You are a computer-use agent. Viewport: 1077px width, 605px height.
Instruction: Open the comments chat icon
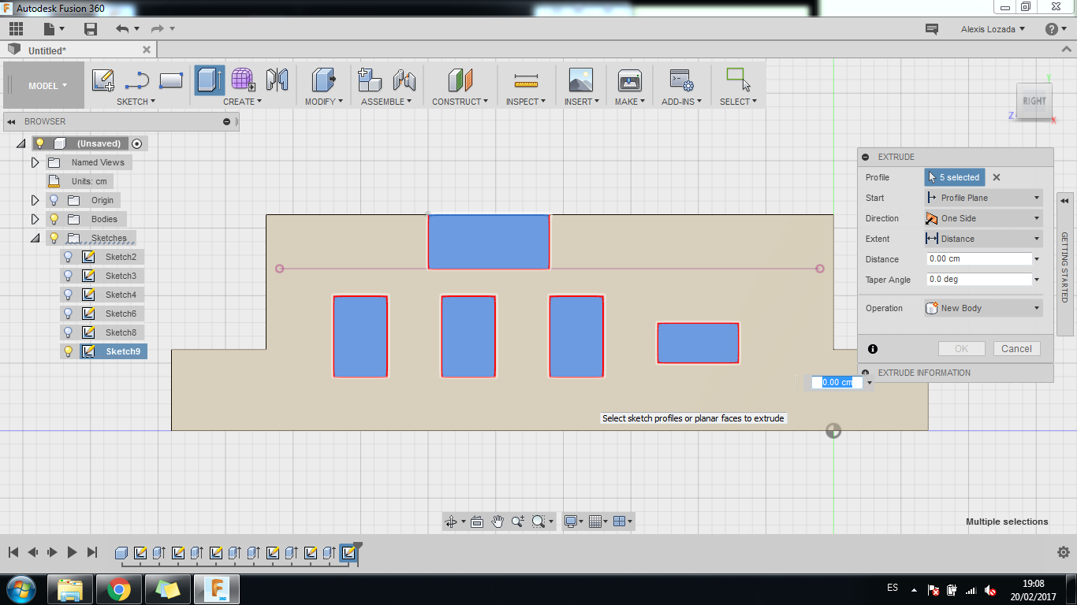(x=932, y=29)
